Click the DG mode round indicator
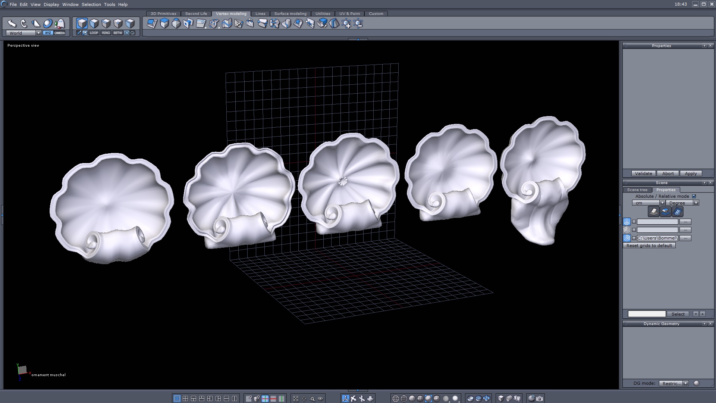This screenshot has width=716, height=403. pos(696,383)
